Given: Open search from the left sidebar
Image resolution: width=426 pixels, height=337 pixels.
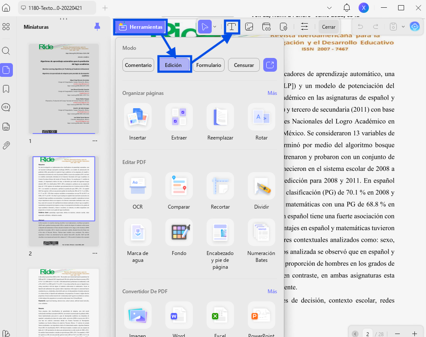Looking at the screenshot, I should 6,51.
